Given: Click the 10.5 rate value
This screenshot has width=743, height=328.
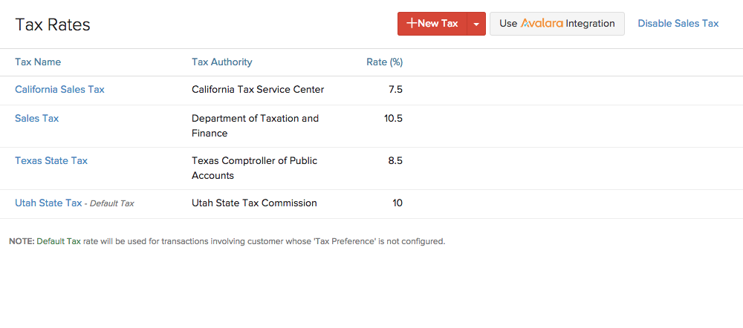Looking at the screenshot, I should tap(393, 118).
